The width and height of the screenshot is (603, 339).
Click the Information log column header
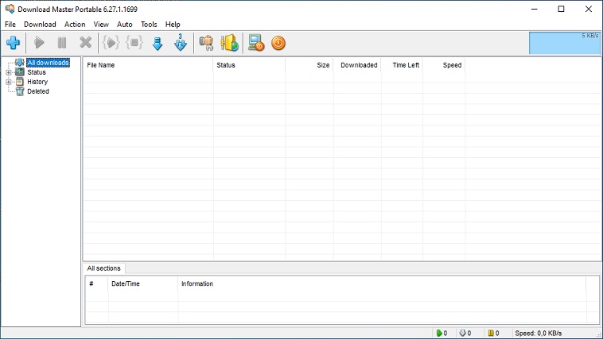[x=382, y=283]
